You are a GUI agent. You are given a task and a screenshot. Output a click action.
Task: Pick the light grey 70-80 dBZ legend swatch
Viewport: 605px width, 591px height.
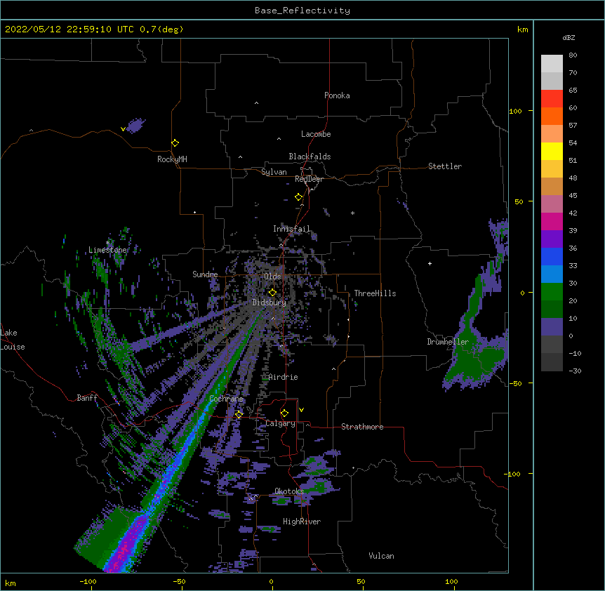(x=552, y=63)
